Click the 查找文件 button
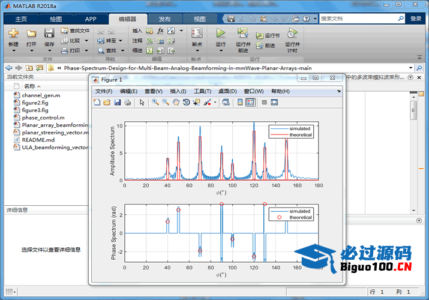The width and height of the screenshot is (429, 300). point(76,30)
